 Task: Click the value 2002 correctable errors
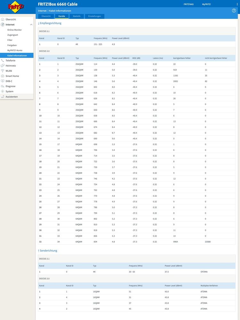pyautogui.click(x=175, y=81)
